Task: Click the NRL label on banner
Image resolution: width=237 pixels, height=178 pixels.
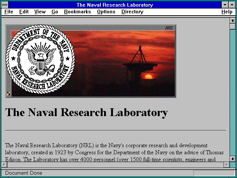Action: tap(169, 28)
